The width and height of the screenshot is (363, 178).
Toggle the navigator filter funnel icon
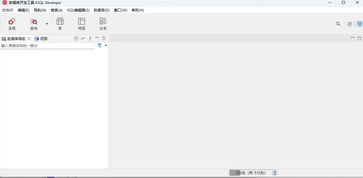100,46
